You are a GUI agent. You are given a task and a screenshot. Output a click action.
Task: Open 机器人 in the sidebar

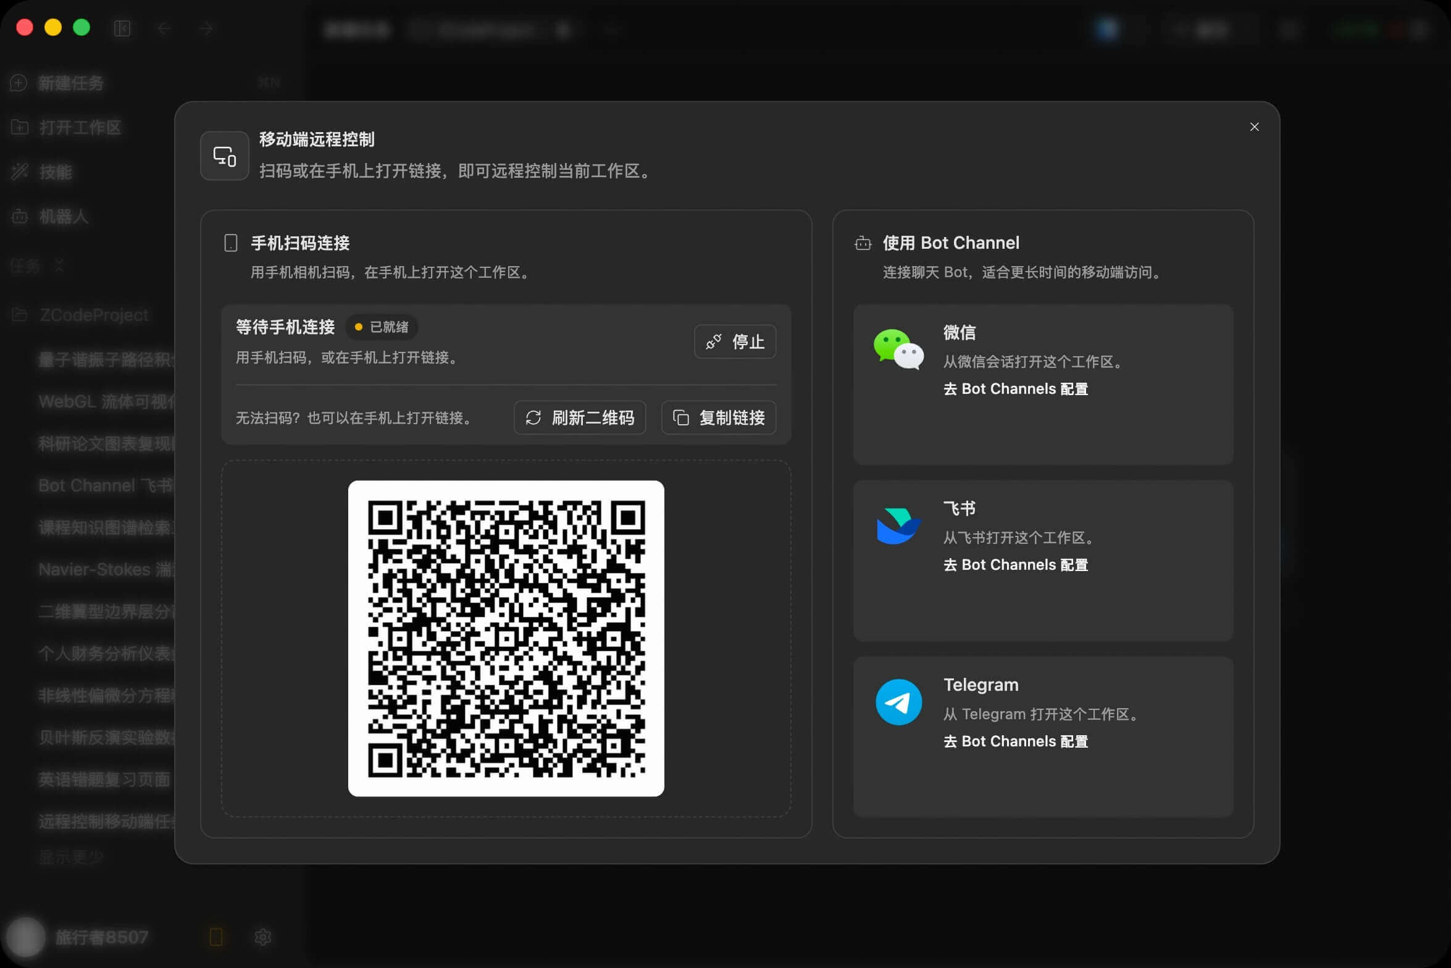64,216
